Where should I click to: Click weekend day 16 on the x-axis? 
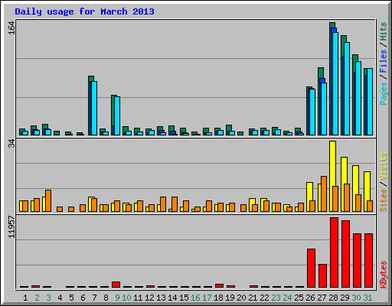click(x=195, y=298)
